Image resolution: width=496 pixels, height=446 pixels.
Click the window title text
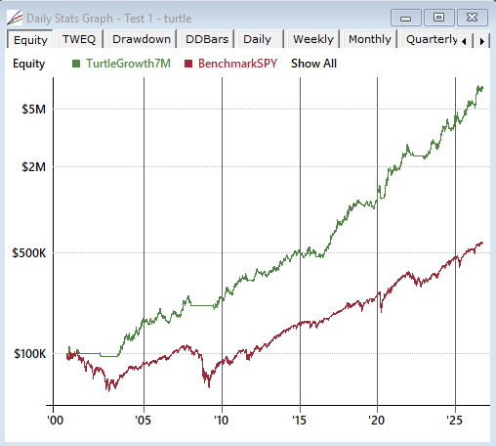(x=109, y=19)
